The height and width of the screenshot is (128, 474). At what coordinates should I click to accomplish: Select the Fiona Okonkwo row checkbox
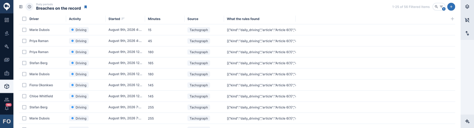click(x=24, y=85)
